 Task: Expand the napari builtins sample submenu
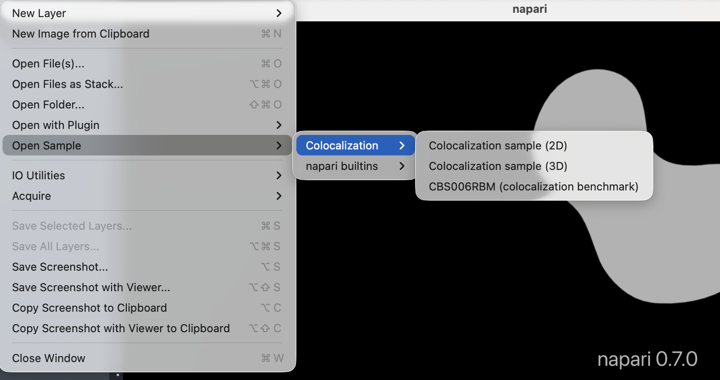pos(355,166)
